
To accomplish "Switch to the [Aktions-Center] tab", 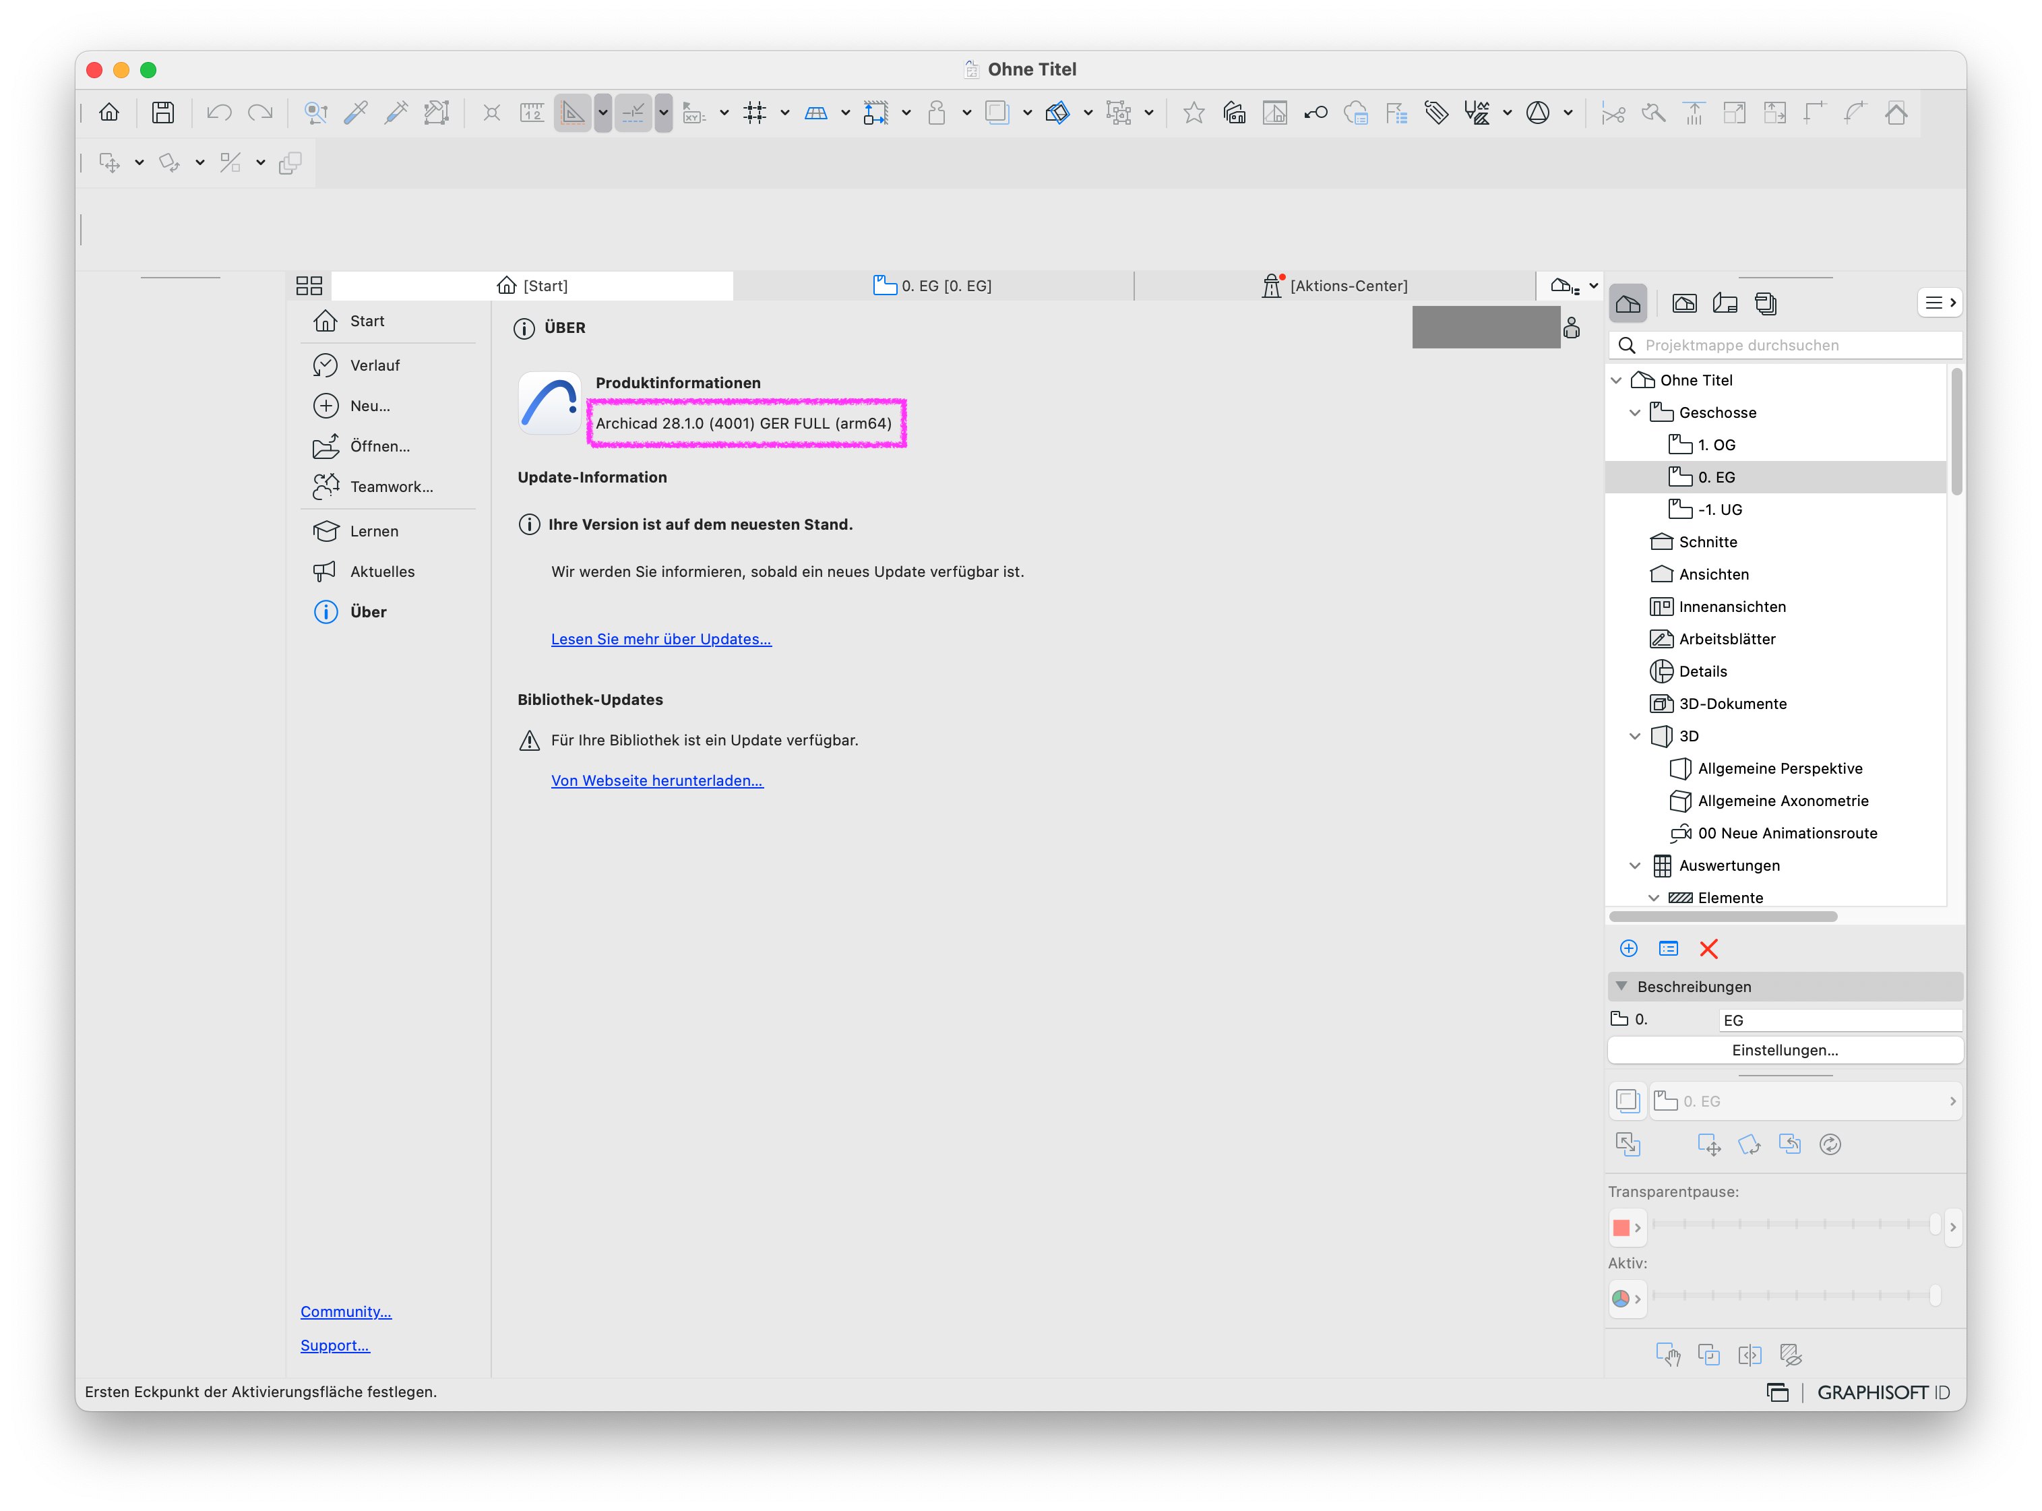I will point(1334,285).
